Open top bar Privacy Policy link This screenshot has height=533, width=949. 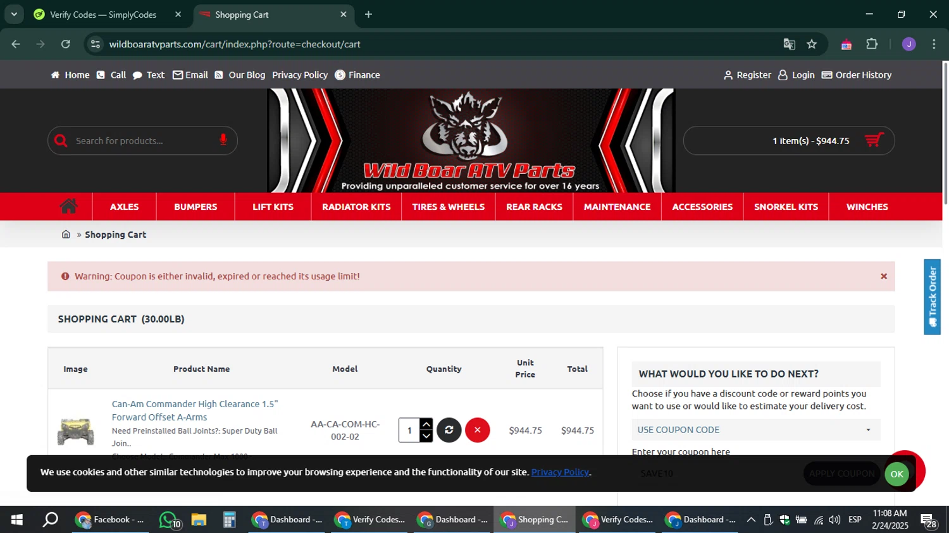pos(300,75)
